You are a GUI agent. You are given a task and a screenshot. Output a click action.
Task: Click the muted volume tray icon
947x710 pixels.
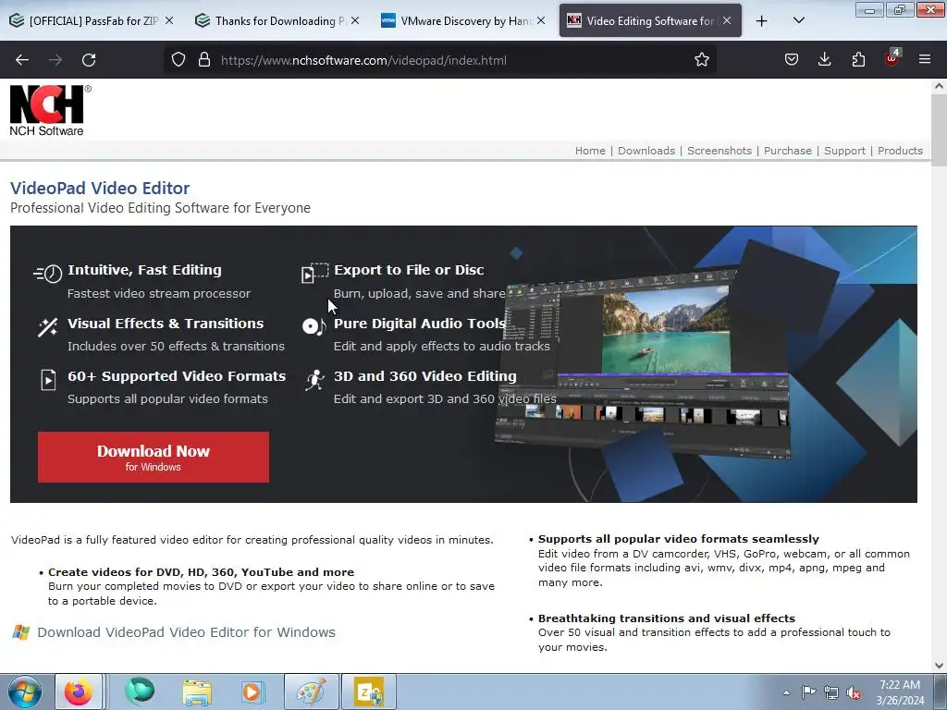tap(854, 692)
